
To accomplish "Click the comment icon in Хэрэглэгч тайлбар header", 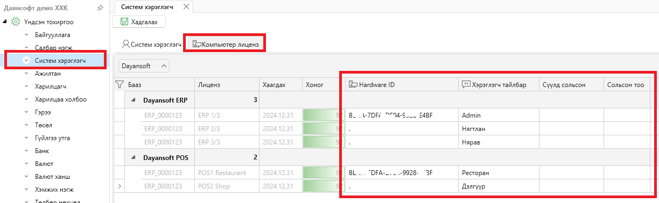I will pyautogui.click(x=466, y=85).
